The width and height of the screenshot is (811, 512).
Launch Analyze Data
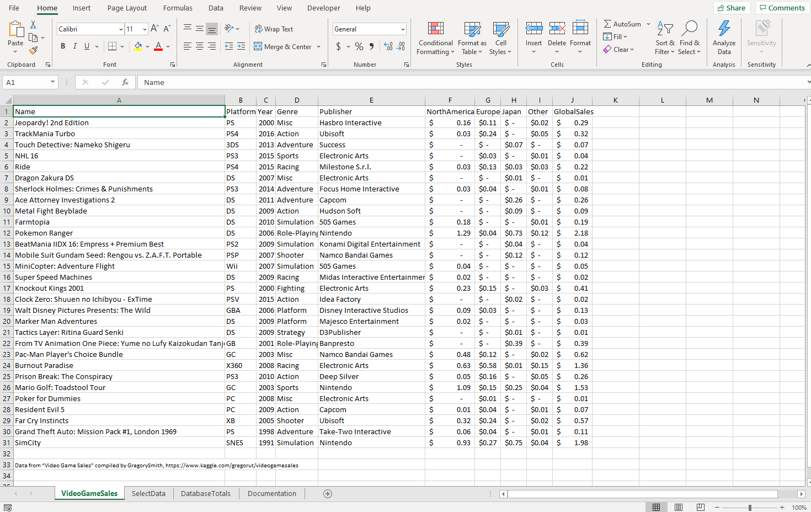tap(724, 38)
